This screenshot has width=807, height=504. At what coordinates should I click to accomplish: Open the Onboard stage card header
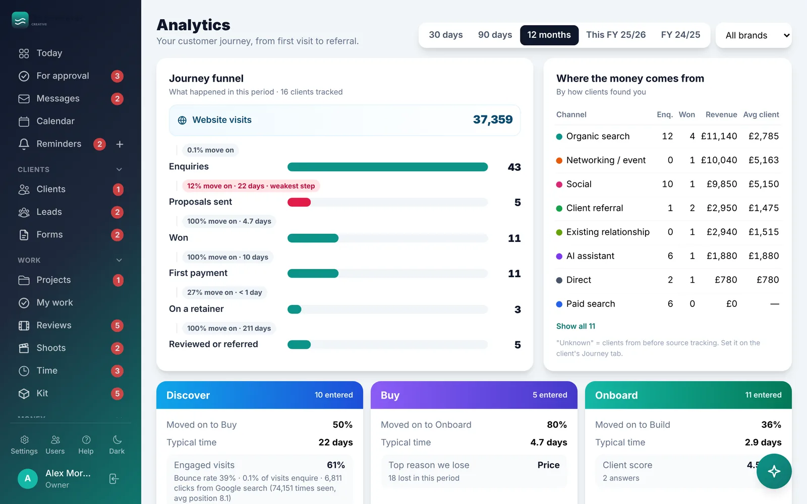coord(688,395)
